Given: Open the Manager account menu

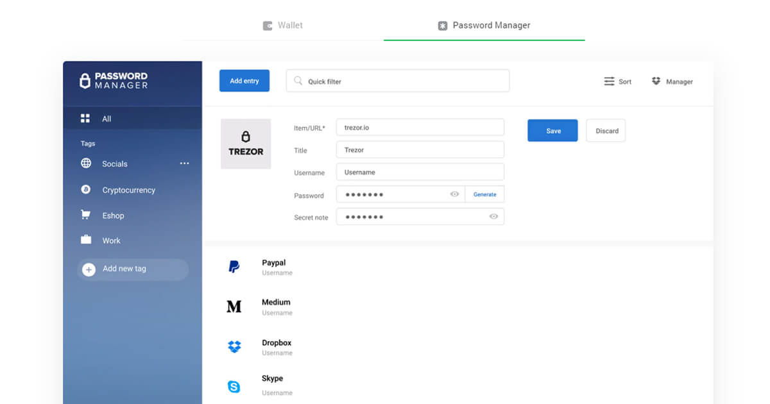Looking at the screenshot, I should tap(672, 81).
